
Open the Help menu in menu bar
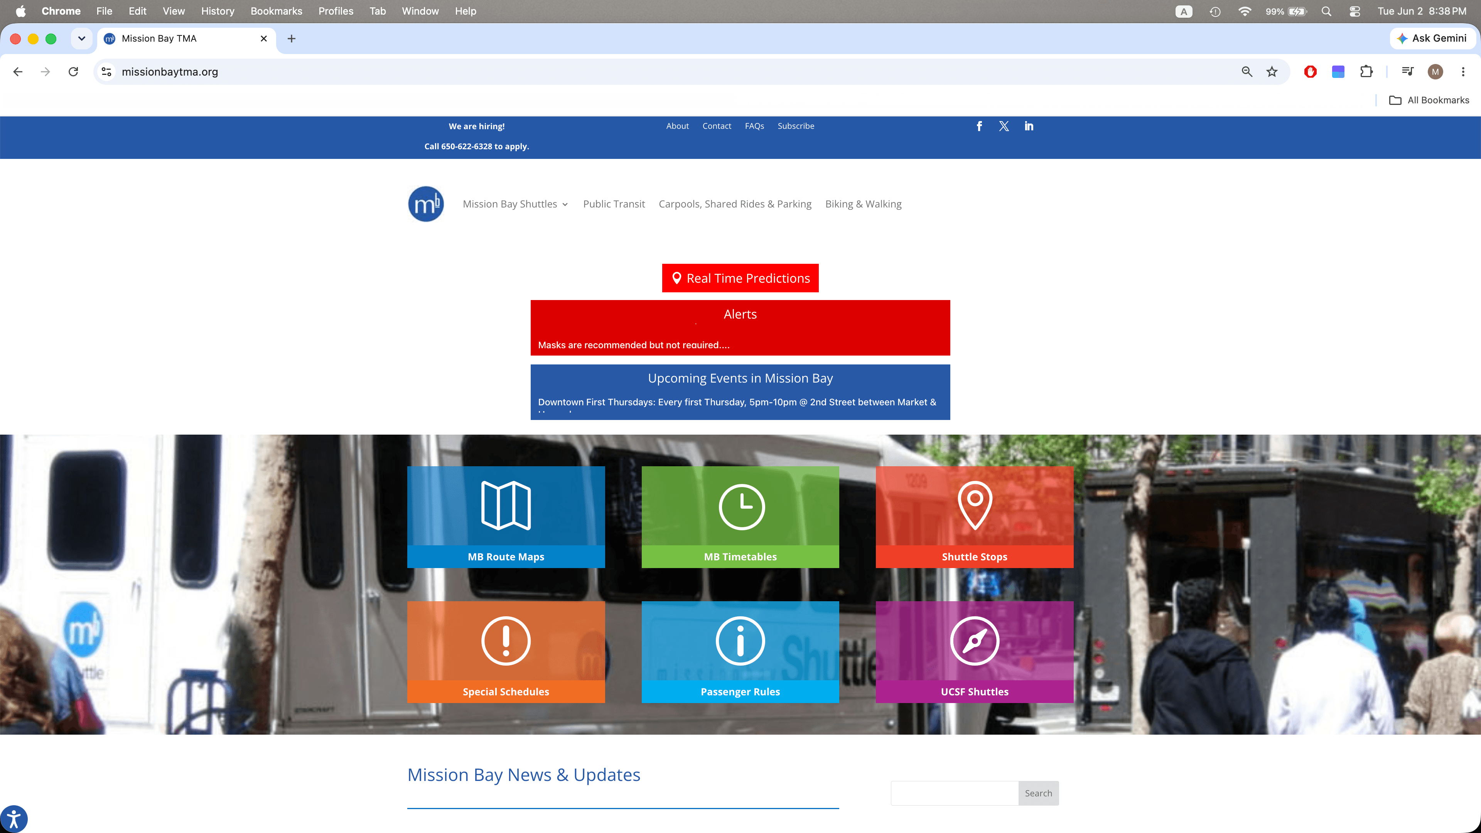coord(466,11)
